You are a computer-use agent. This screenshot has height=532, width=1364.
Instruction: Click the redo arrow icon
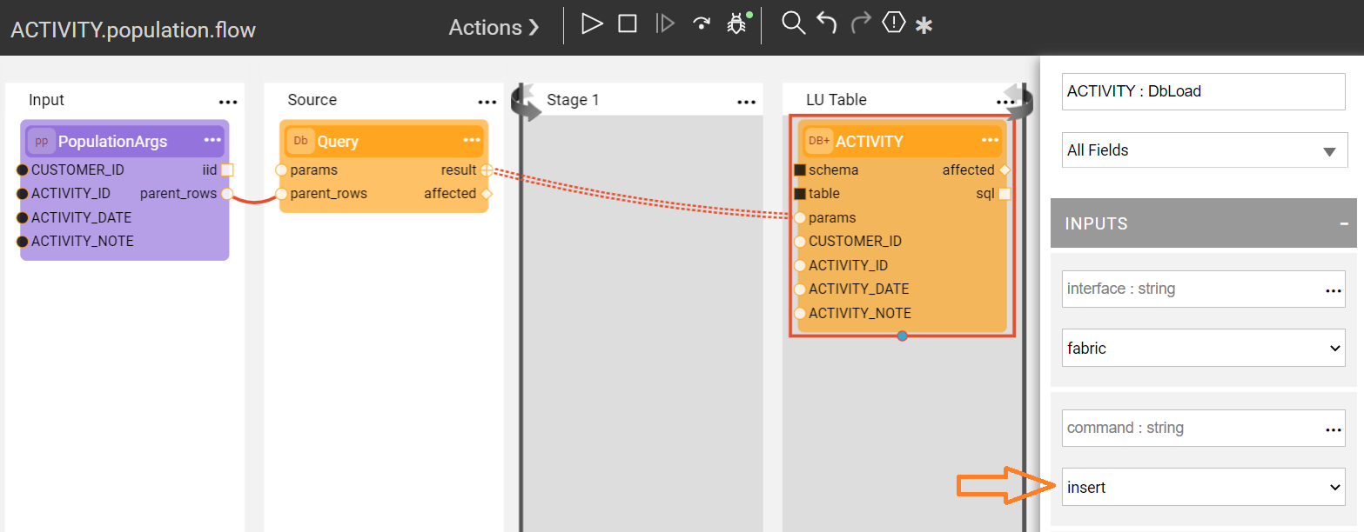pyautogui.click(x=861, y=23)
